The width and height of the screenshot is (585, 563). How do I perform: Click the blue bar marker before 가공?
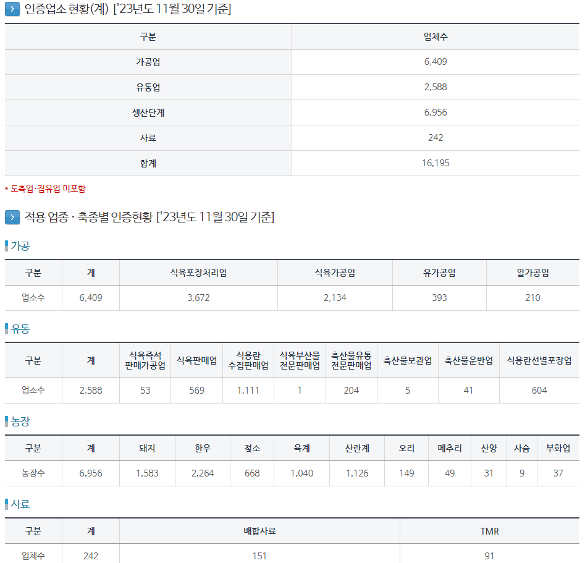(x=7, y=246)
